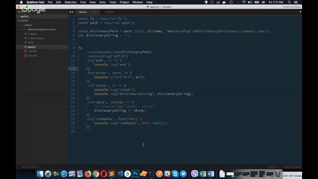The width and height of the screenshot is (318, 179).
Task: Click line-column indicator in status bar
Action: 30,167
